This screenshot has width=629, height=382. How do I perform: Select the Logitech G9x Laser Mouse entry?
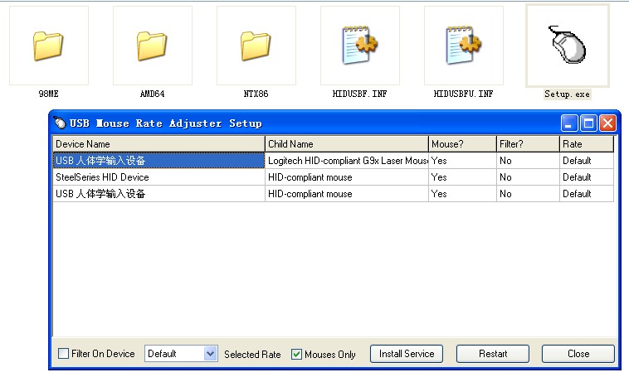[x=348, y=161]
